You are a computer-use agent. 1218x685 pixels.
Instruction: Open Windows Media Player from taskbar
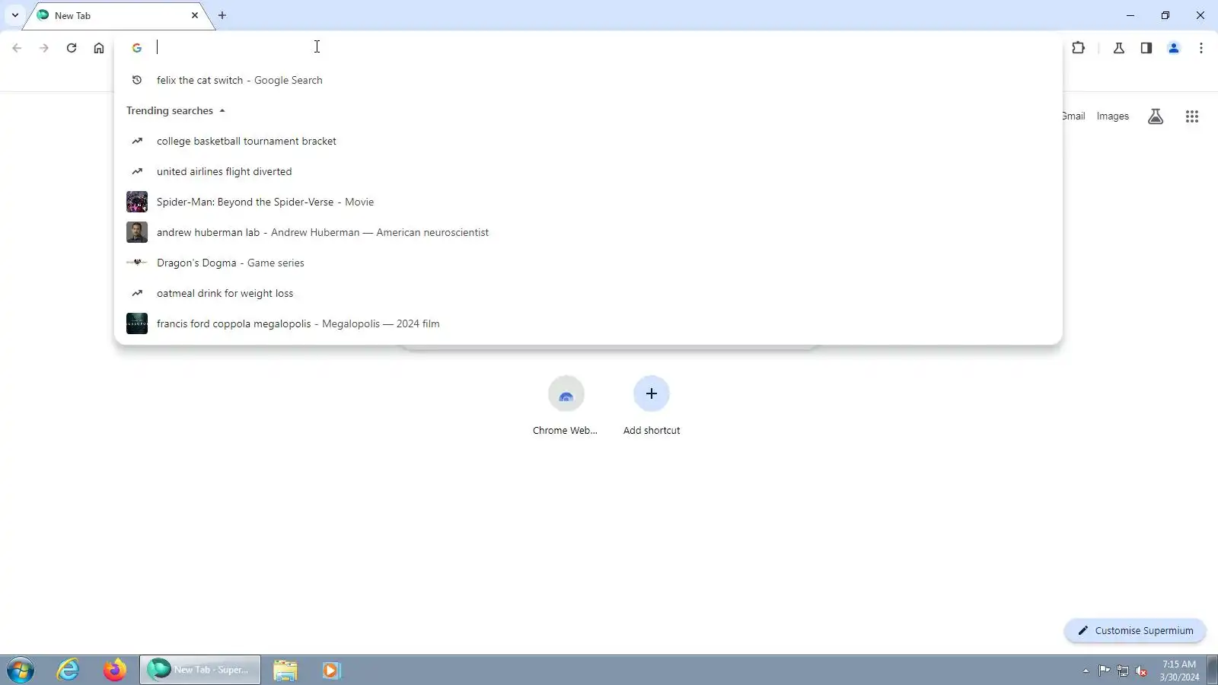331,670
